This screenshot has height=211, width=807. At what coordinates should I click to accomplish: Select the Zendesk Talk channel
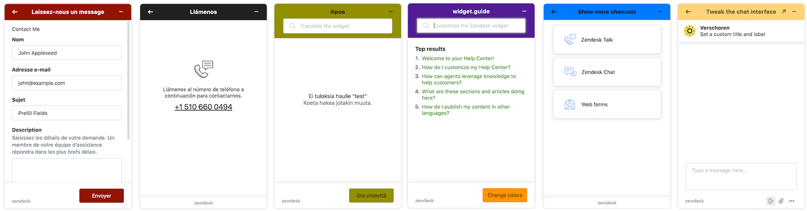click(607, 40)
